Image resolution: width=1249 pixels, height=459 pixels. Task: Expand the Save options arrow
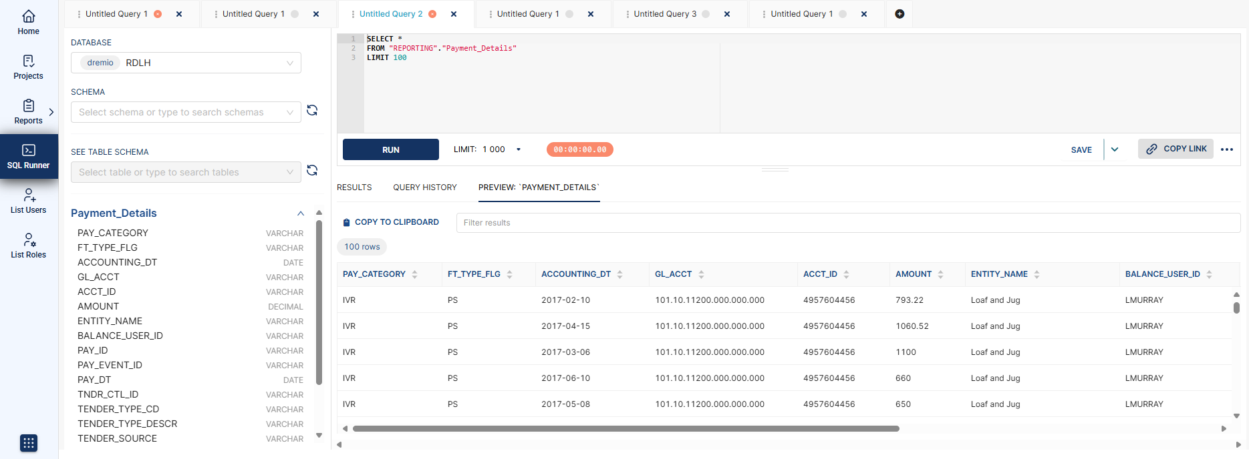point(1115,149)
